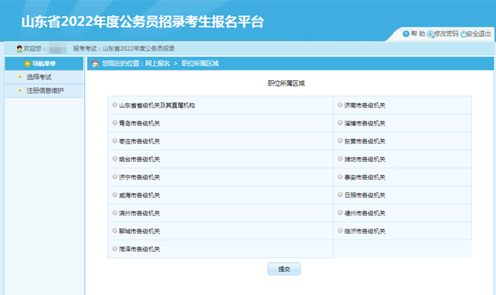The width and height of the screenshot is (496, 295).
Task: Select 山东省省级机关及其直属机构 radio button
Action: tap(115, 105)
